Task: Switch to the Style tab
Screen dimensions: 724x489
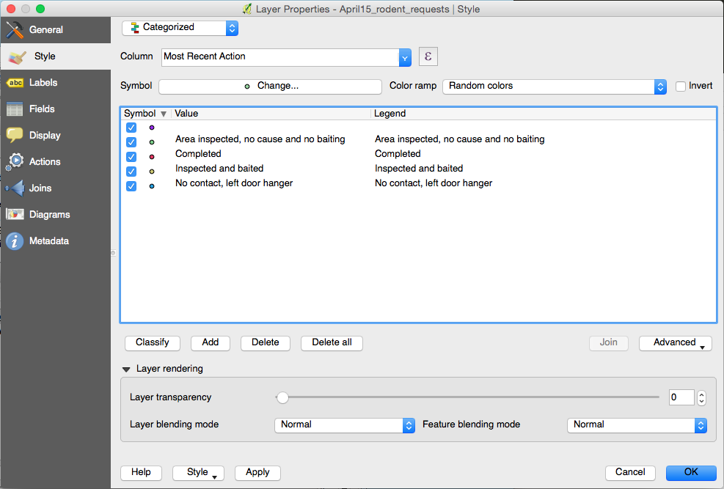Action: (x=44, y=56)
